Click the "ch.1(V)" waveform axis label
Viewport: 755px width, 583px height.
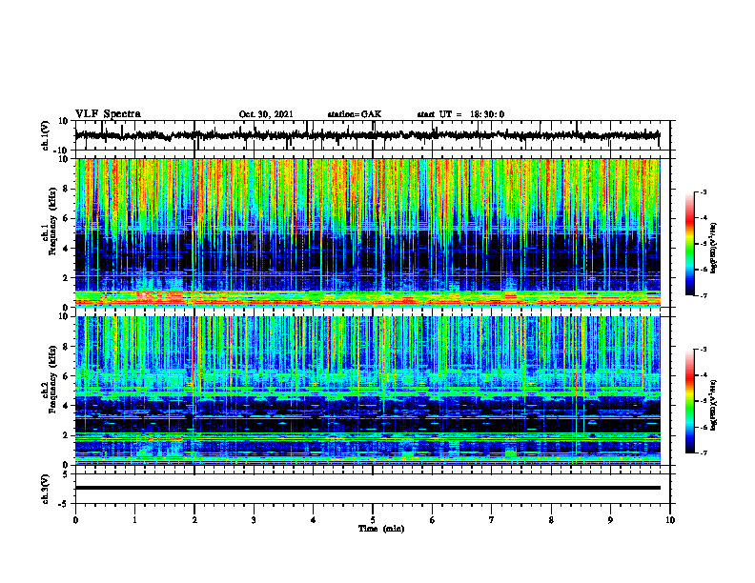[x=46, y=135]
